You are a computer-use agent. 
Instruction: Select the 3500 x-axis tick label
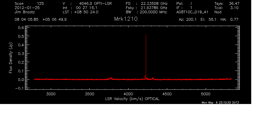89,94
